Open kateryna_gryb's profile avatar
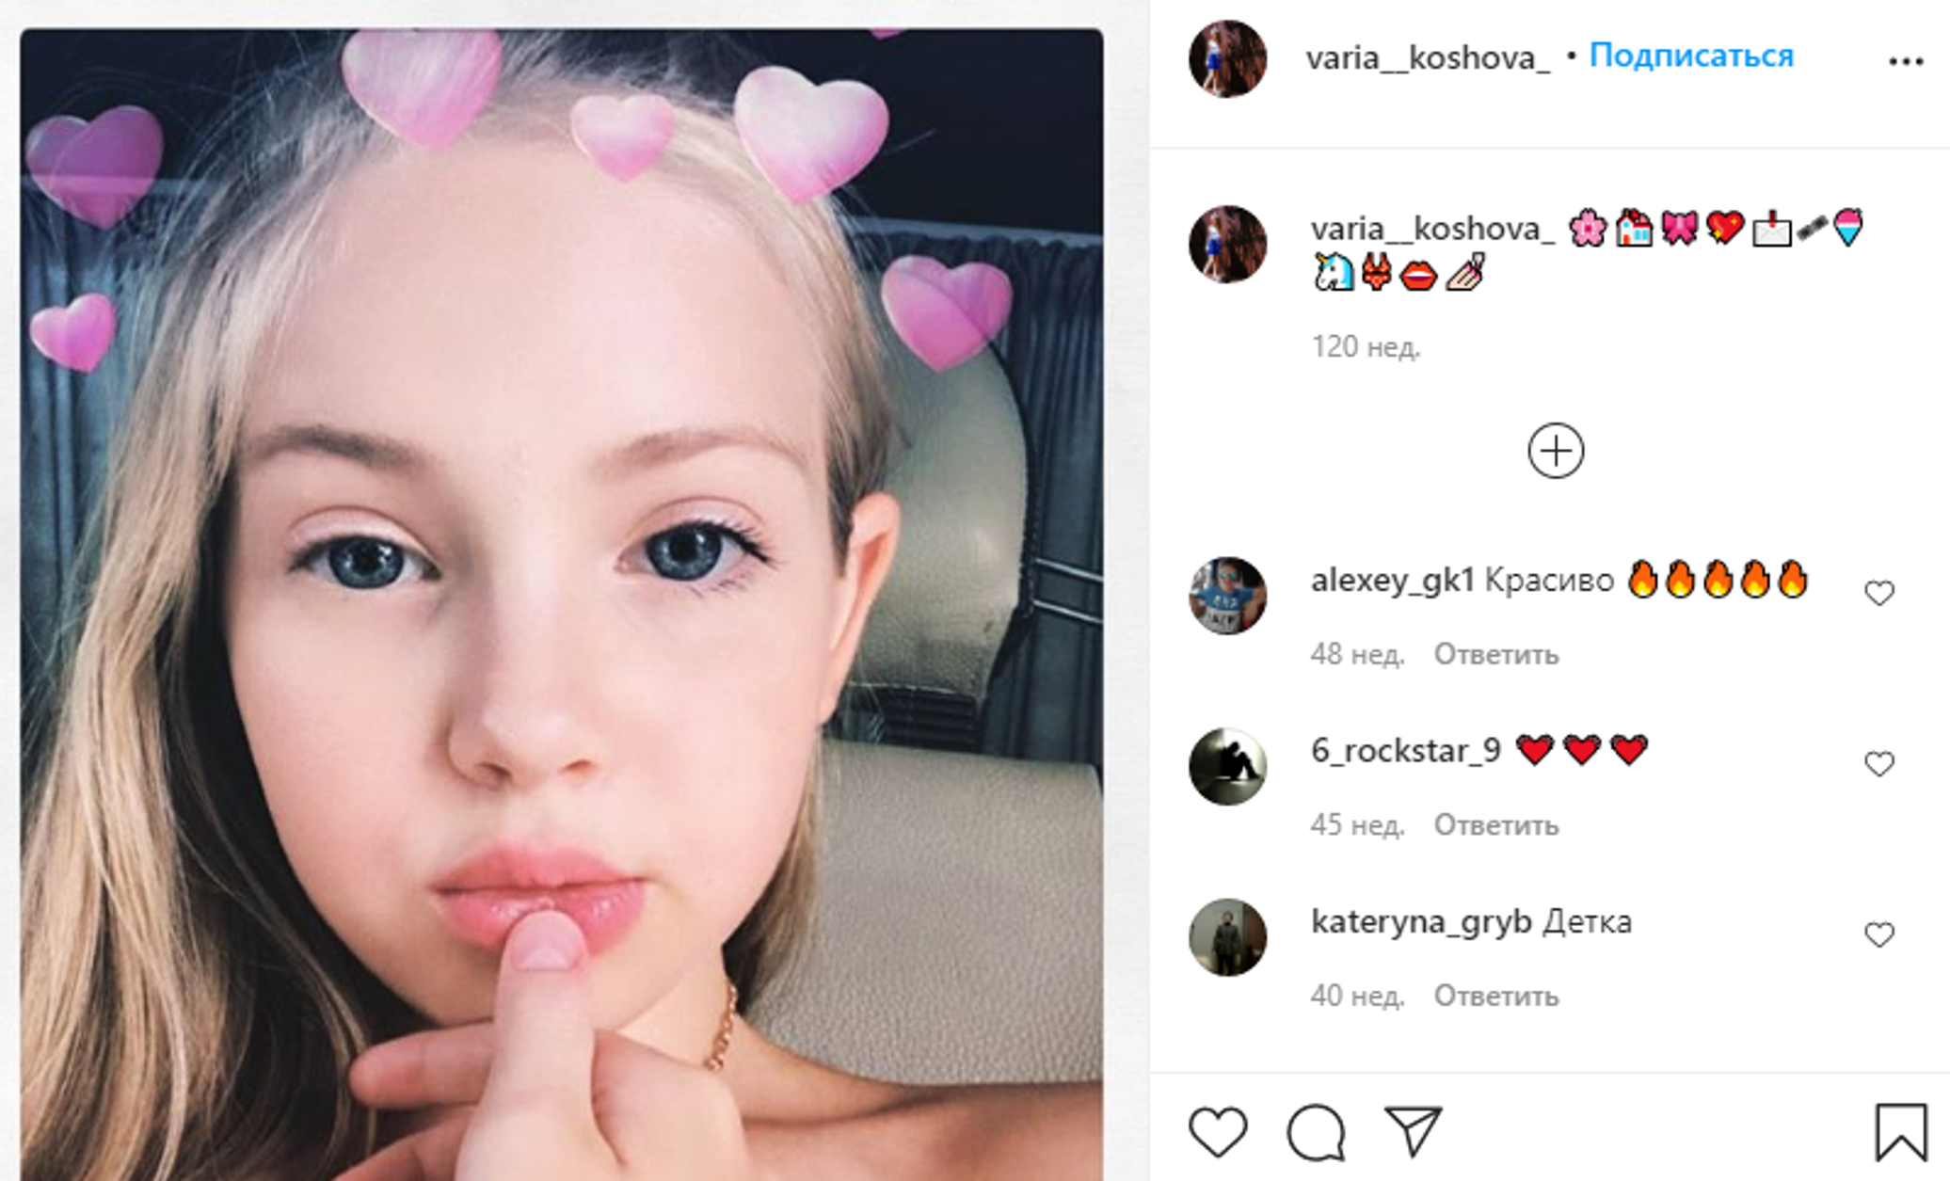The height and width of the screenshot is (1181, 1950). pos(1227,937)
